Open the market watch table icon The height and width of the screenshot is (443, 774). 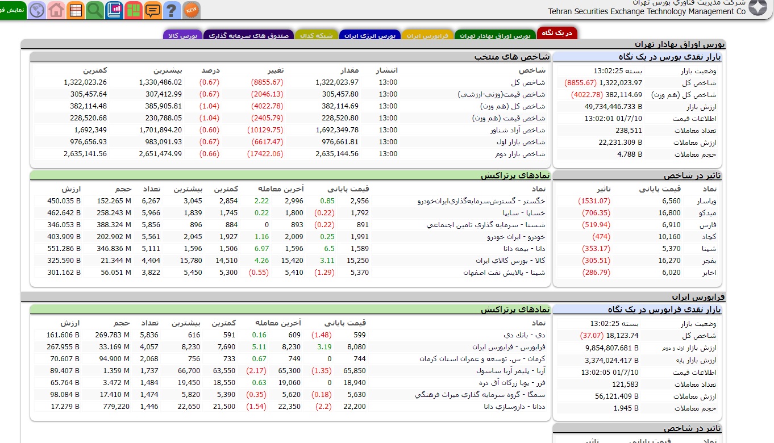pyautogui.click(x=75, y=10)
